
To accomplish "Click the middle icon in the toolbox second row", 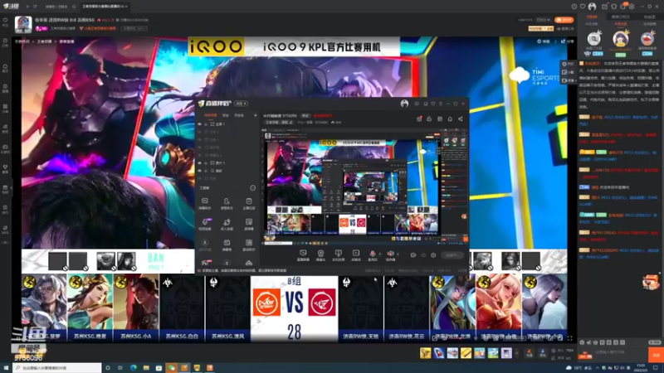I will point(227,221).
